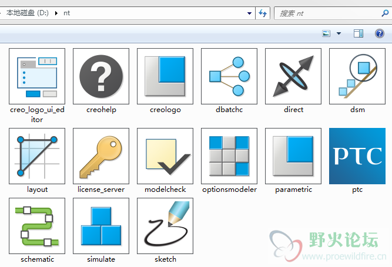392x267 pixels.
Task: Select the creo_logo_ui_editor file name
Action: point(37,114)
